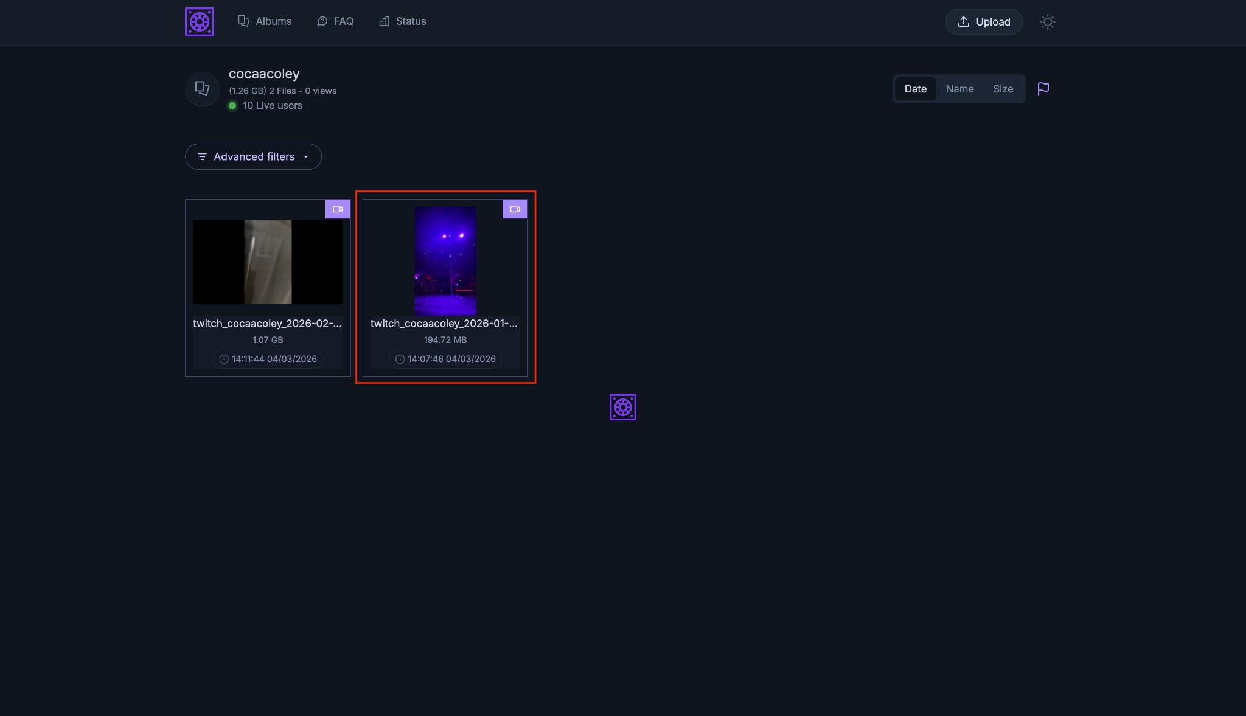Click the site logo icon in the navbar
This screenshot has height=716, width=1246.
(200, 21)
